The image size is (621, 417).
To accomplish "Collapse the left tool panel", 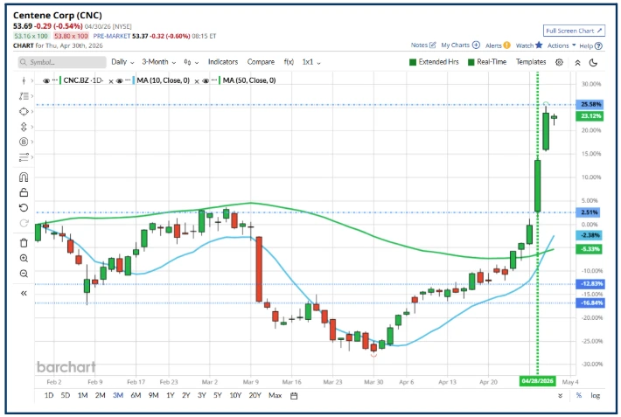I will click(x=24, y=294).
